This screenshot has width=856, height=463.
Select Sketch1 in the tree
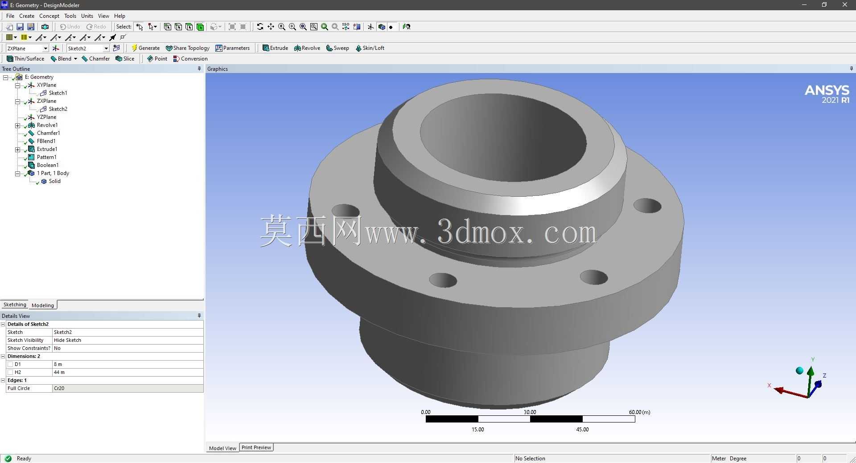coord(58,93)
